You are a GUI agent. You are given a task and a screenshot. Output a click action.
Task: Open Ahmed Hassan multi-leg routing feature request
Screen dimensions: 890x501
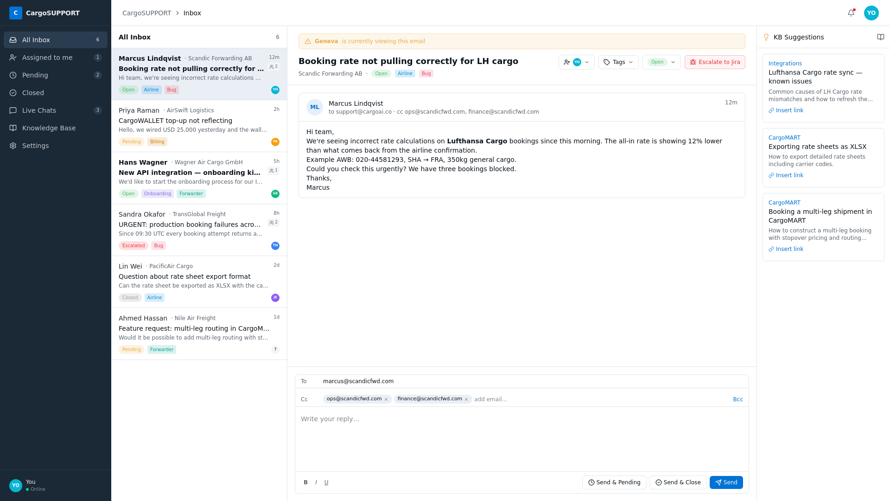click(199, 334)
